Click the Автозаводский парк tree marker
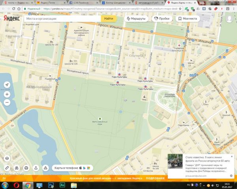The width and height of the screenshot is (237, 189). [x=100, y=119]
